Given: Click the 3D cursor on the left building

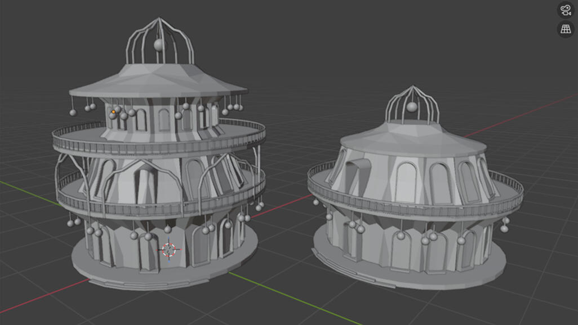Looking at the screenshot, I should click(x=169, y=250).
